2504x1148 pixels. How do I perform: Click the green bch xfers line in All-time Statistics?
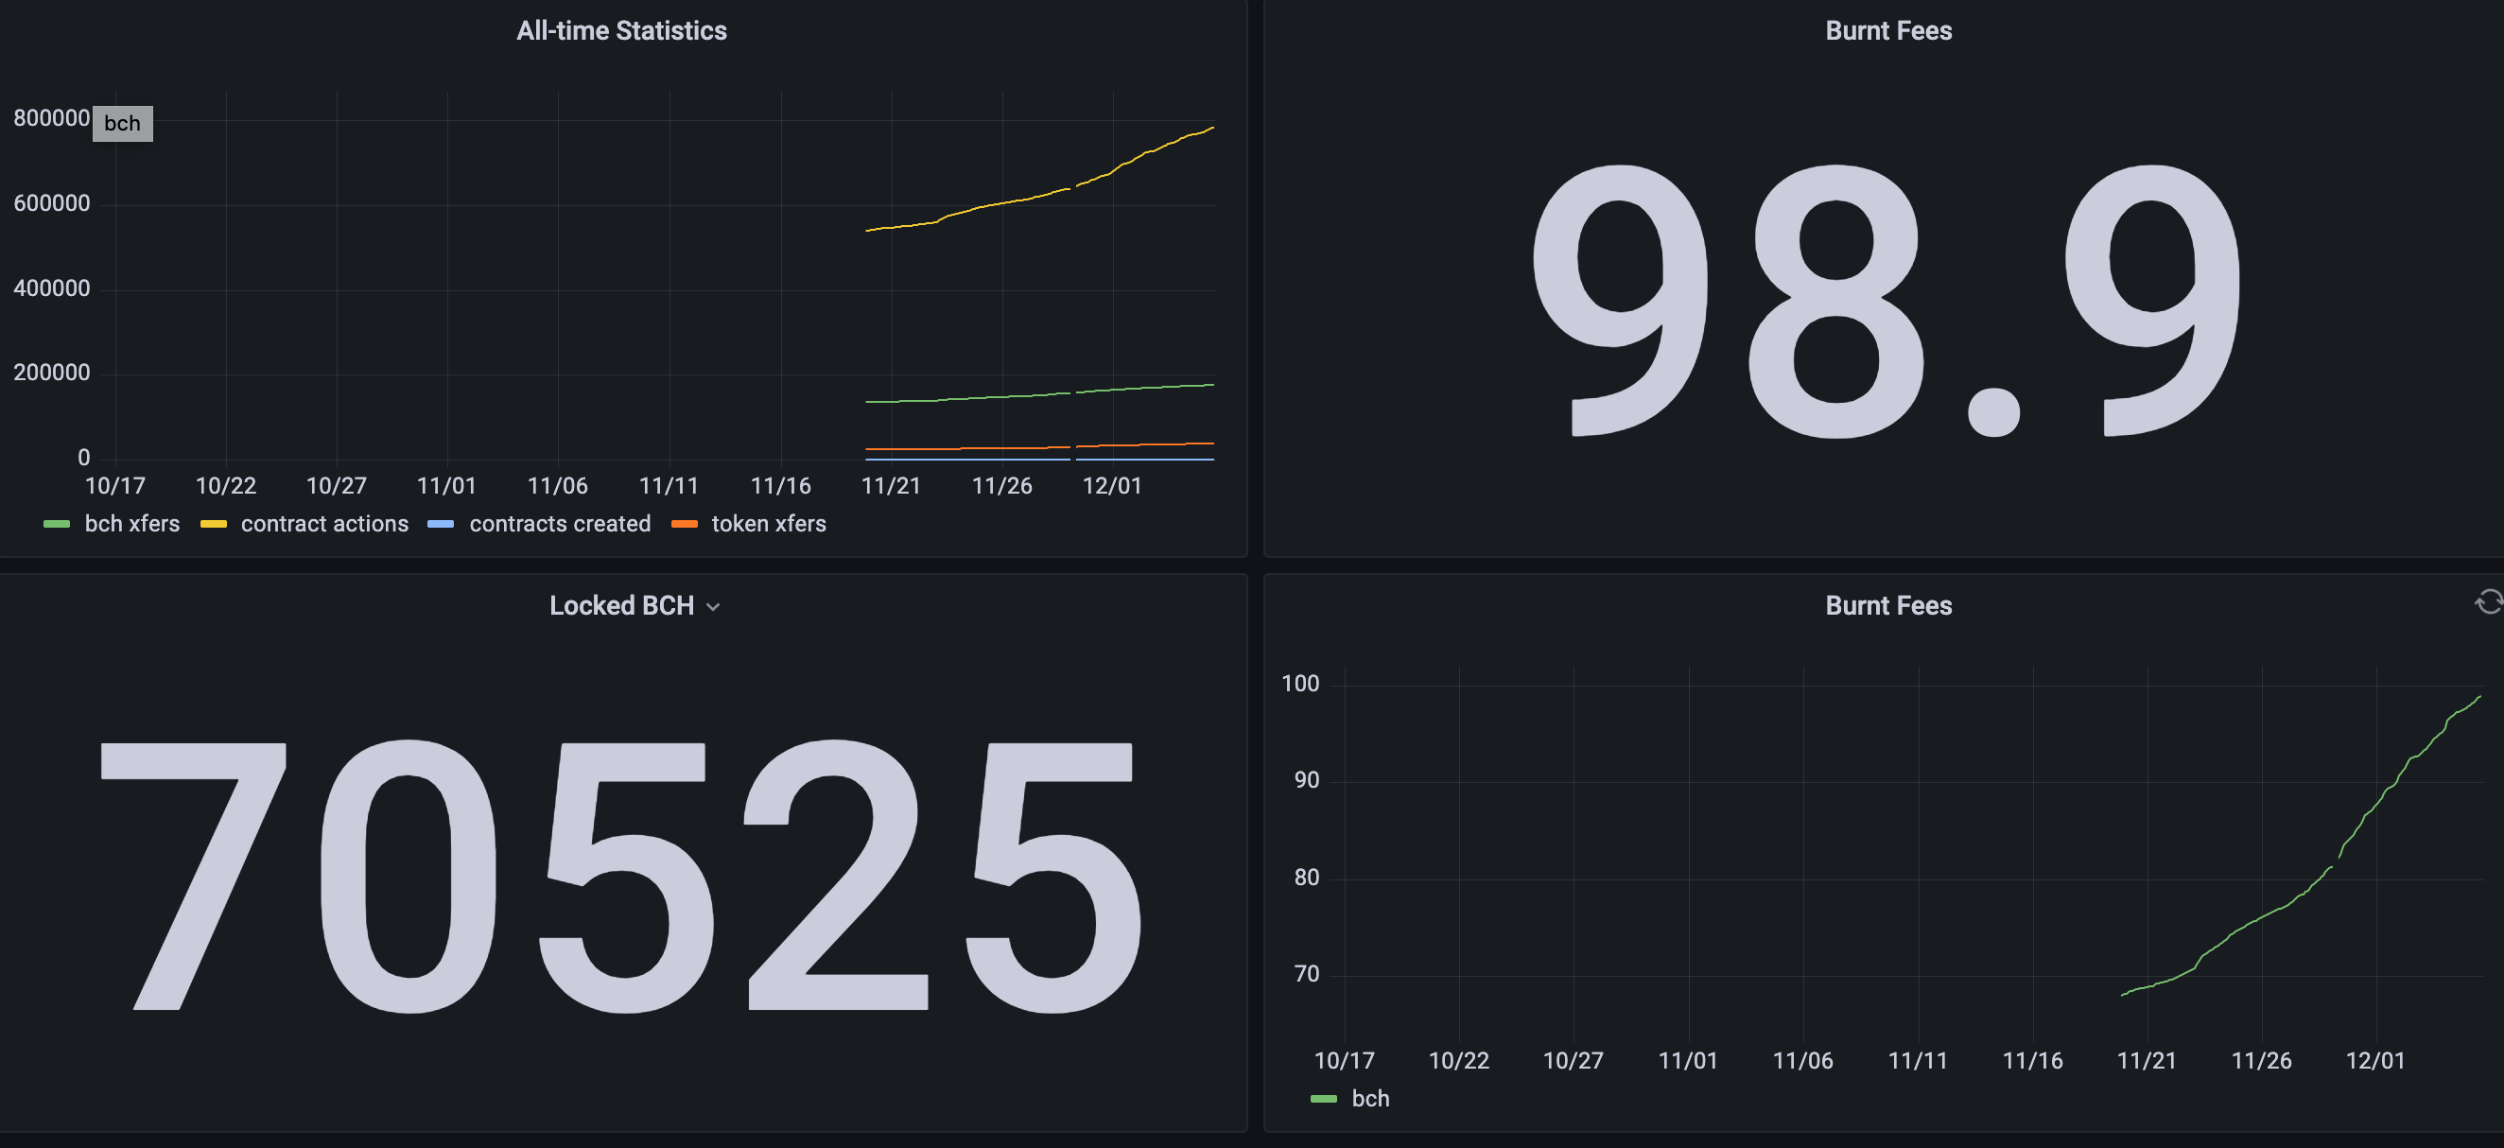(1003, 396)
